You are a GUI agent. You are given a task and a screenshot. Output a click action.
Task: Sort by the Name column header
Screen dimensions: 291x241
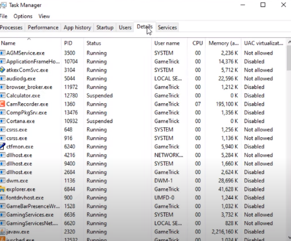[x=30, y=43]
